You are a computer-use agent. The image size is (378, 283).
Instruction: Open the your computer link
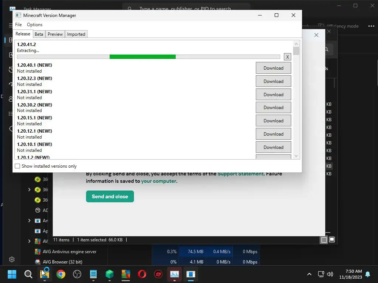pos(159,181)
